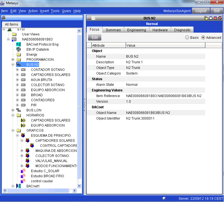Image resolution: width=224 pixels, height=202 pixels.
Task: Maximize the BUS N2 display panel
Action: coord(211,18)
